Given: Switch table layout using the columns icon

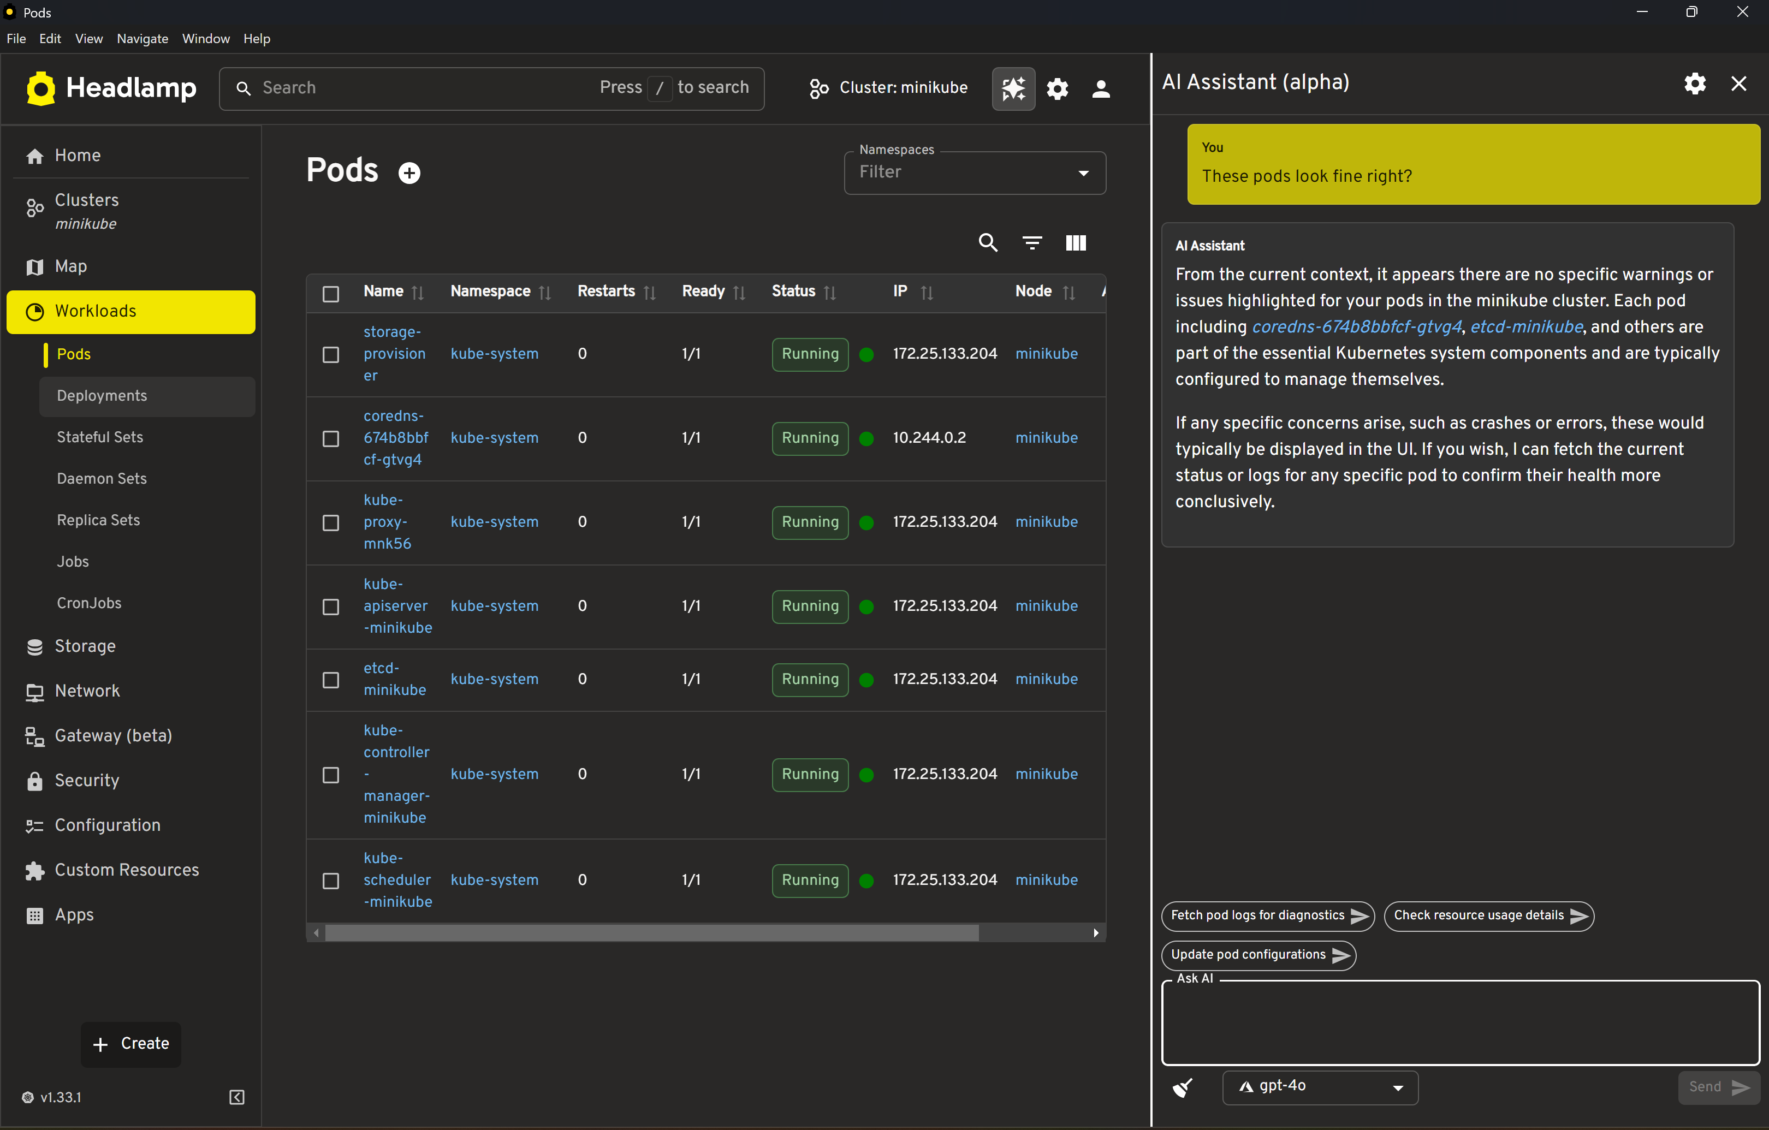Looking at the screenshot, I should click(x=1076, y=242).
